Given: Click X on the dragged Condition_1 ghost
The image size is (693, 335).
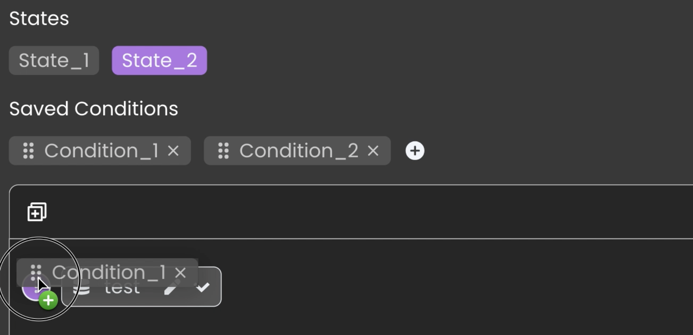Looking at the screenshot, I should tap(180, 273).
